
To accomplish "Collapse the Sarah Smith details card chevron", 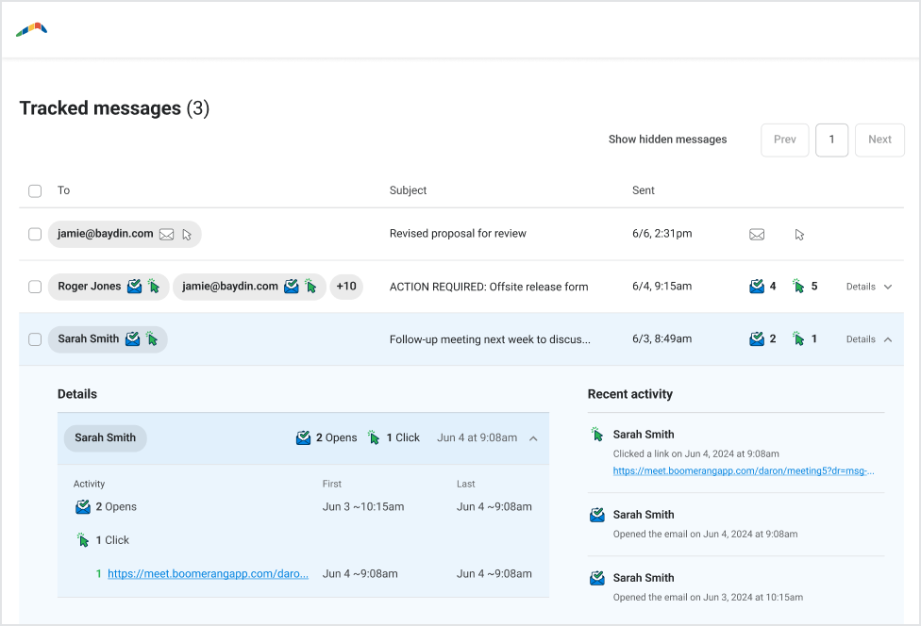I will coord(533,438).
